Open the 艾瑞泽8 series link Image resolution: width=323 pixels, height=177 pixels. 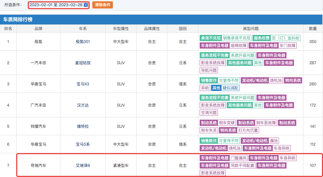click(x=83, y=165)
